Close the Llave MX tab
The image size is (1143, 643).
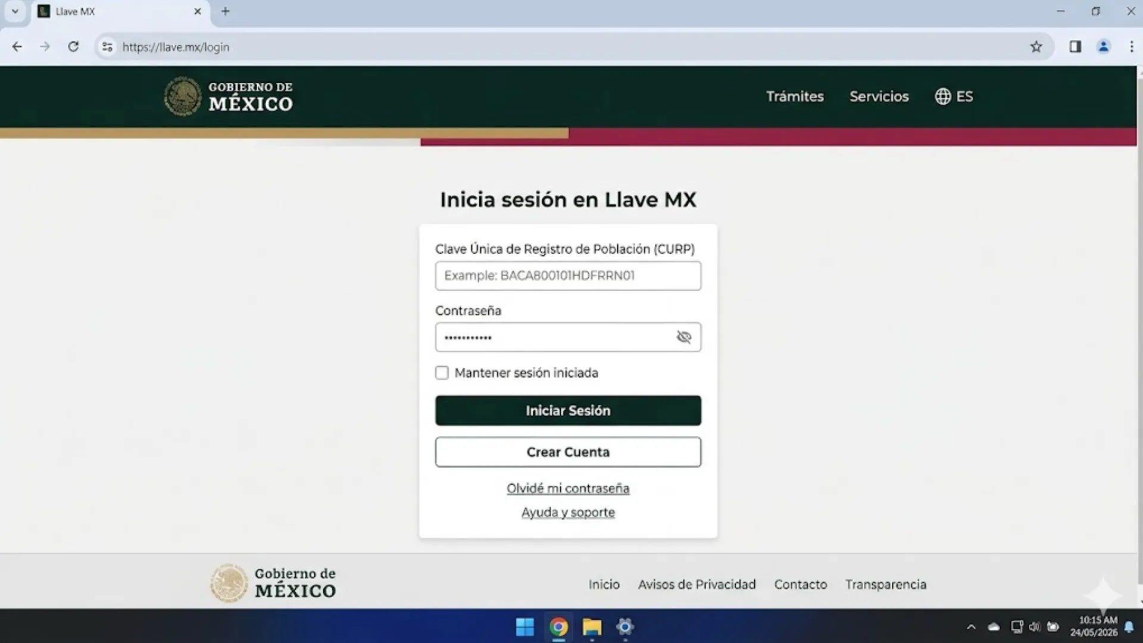point(198,11)
